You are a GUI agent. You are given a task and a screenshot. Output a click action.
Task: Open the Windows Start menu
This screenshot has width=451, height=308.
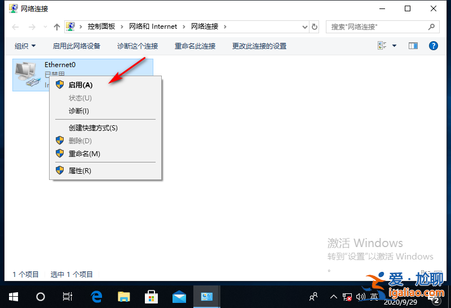tap(13, 297)
